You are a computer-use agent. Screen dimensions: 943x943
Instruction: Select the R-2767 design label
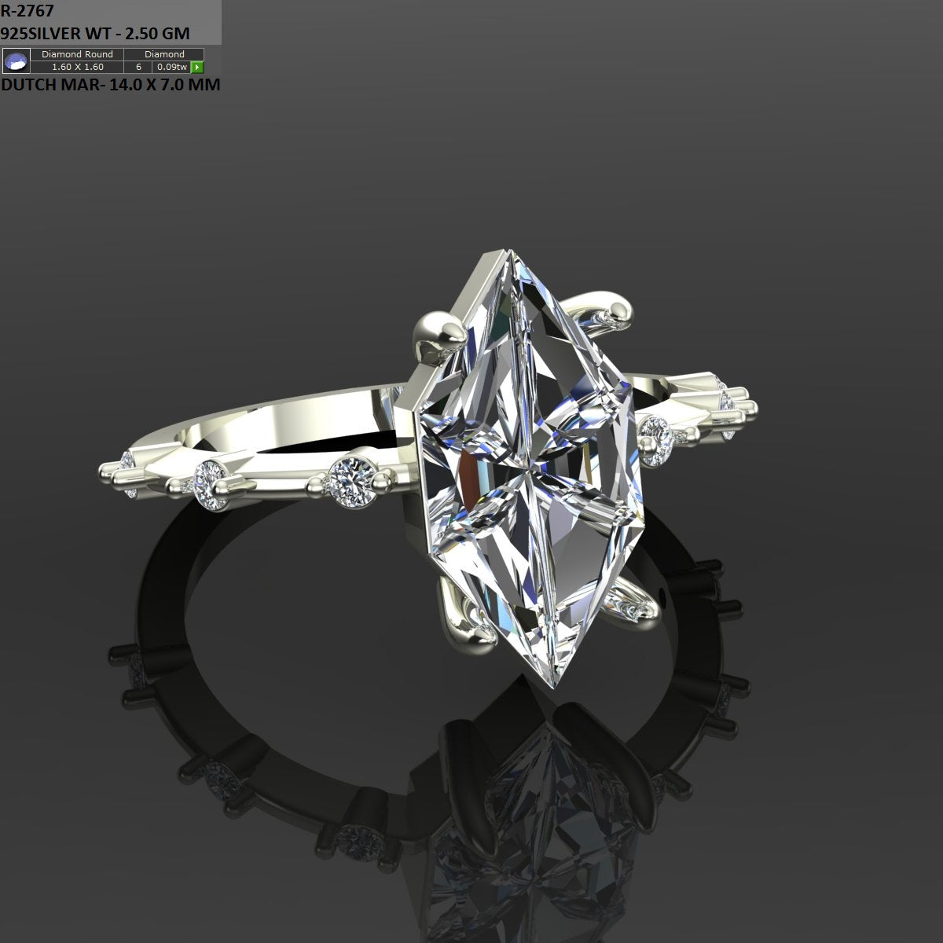(x=26, y=11)
